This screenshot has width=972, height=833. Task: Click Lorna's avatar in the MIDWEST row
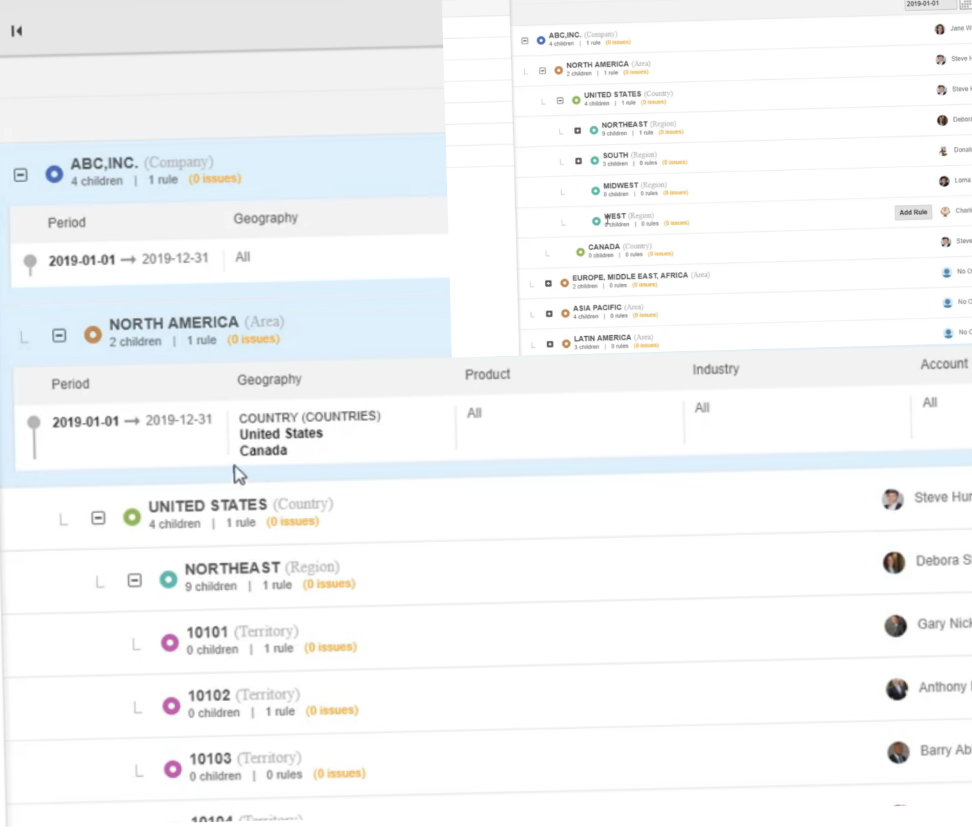click(944, 181)
